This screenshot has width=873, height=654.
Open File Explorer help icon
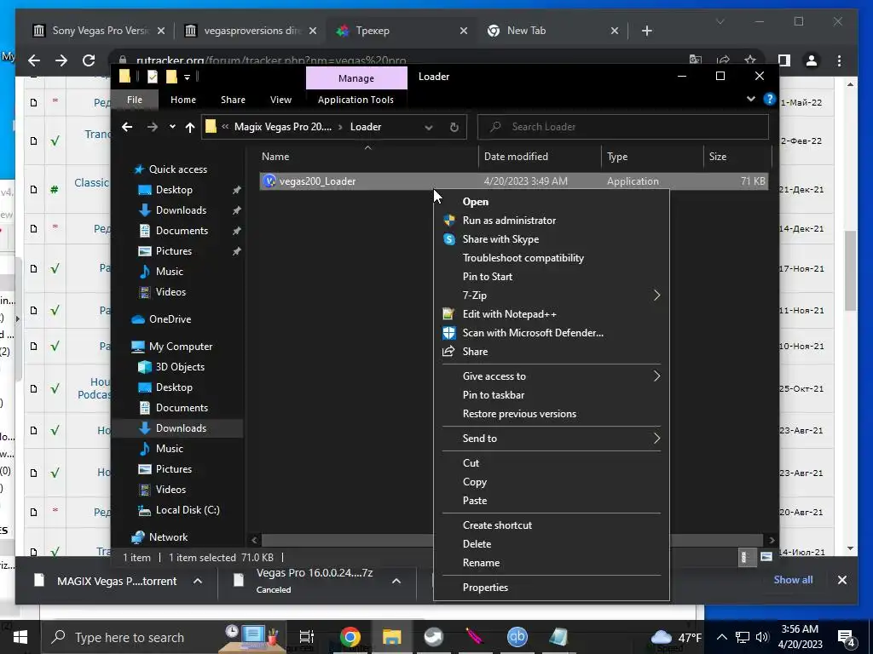770,99
